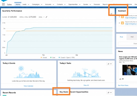Open Quotes tab dropdown chevron
The image size is (137, 96).
pyautogui.click(x=90, y=5)
